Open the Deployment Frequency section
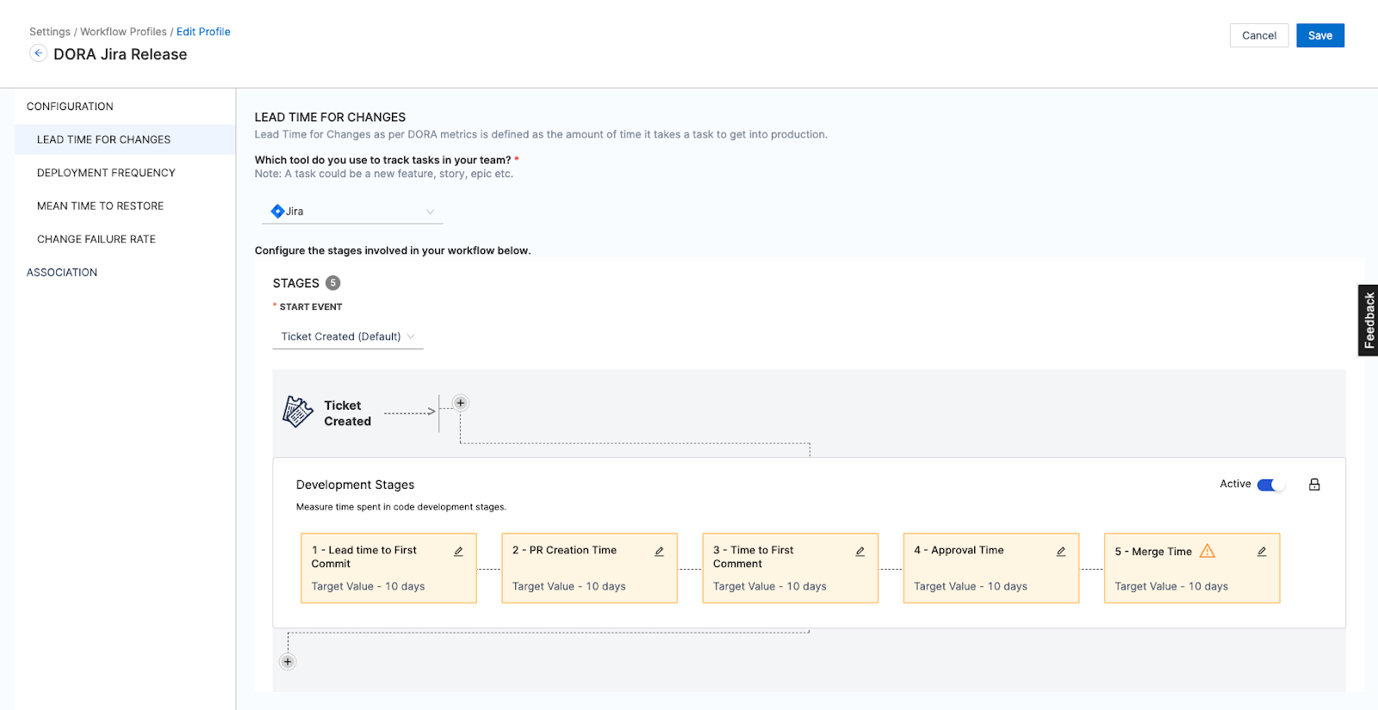Screen dimensions: 1378x710 click(x=106, y=173)
